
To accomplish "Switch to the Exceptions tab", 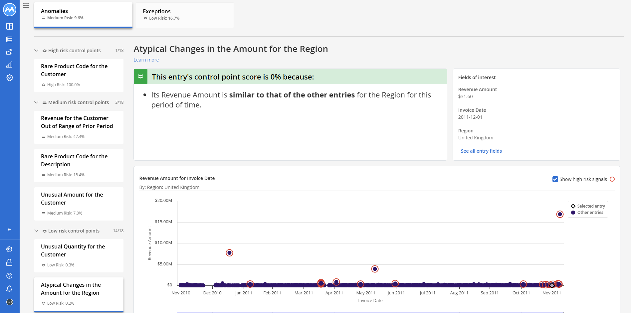I will (x=185, y=15).
